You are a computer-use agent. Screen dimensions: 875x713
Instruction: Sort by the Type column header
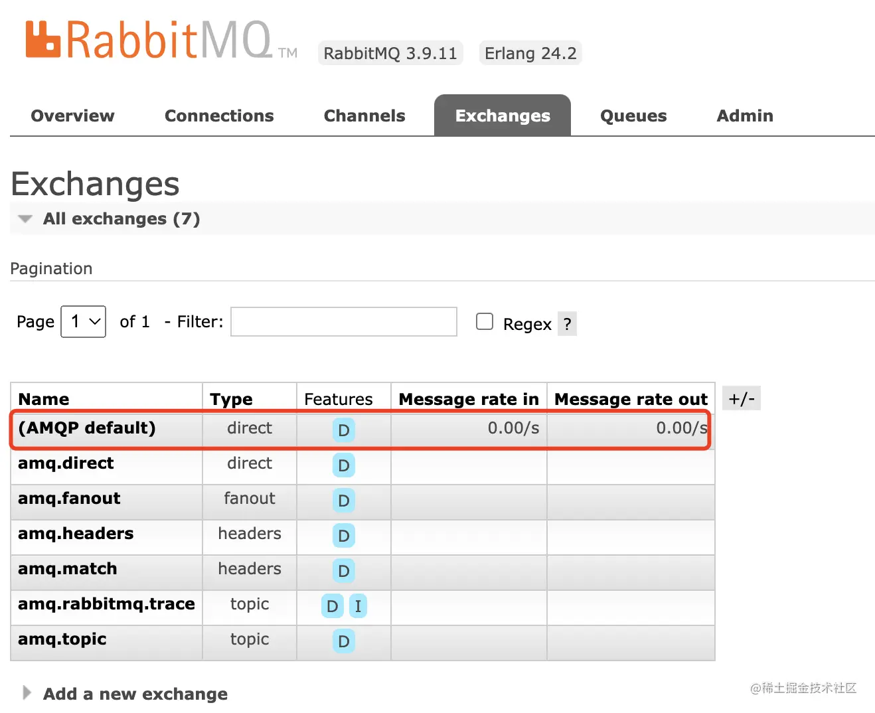coord(231,399)
